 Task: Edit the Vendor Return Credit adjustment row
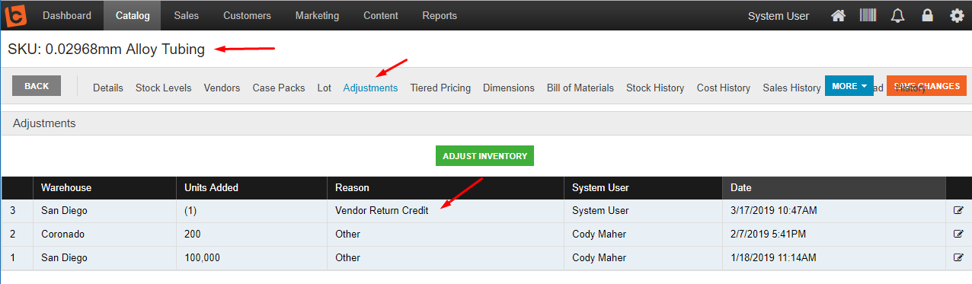[x=958, y=211]
